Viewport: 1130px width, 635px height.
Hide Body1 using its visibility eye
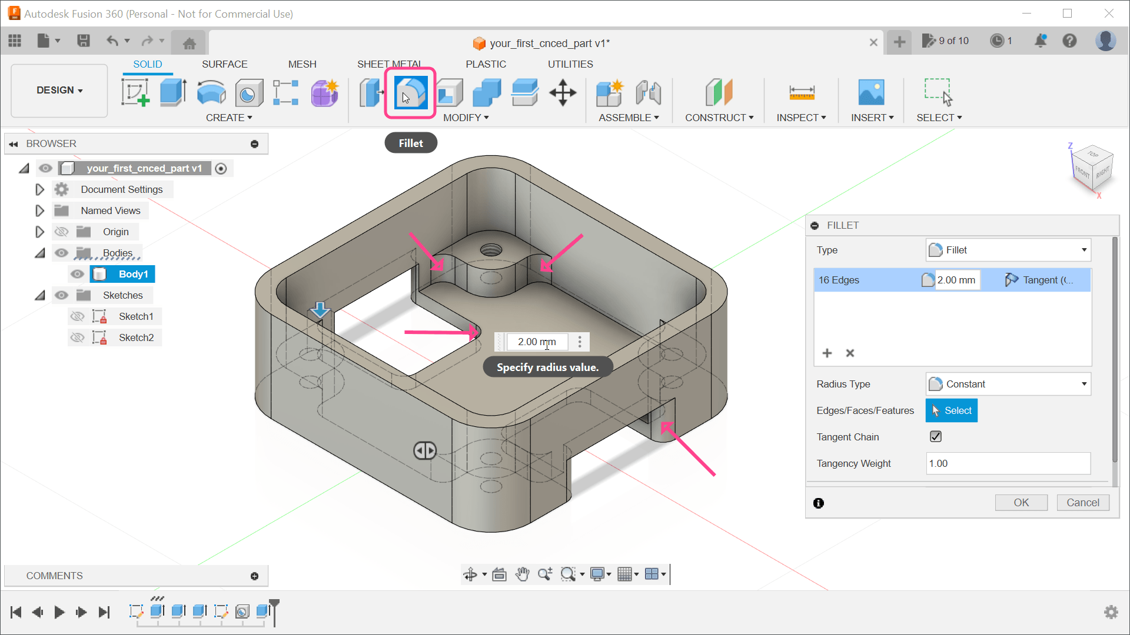pyautogui.click(x=77, y=274)
